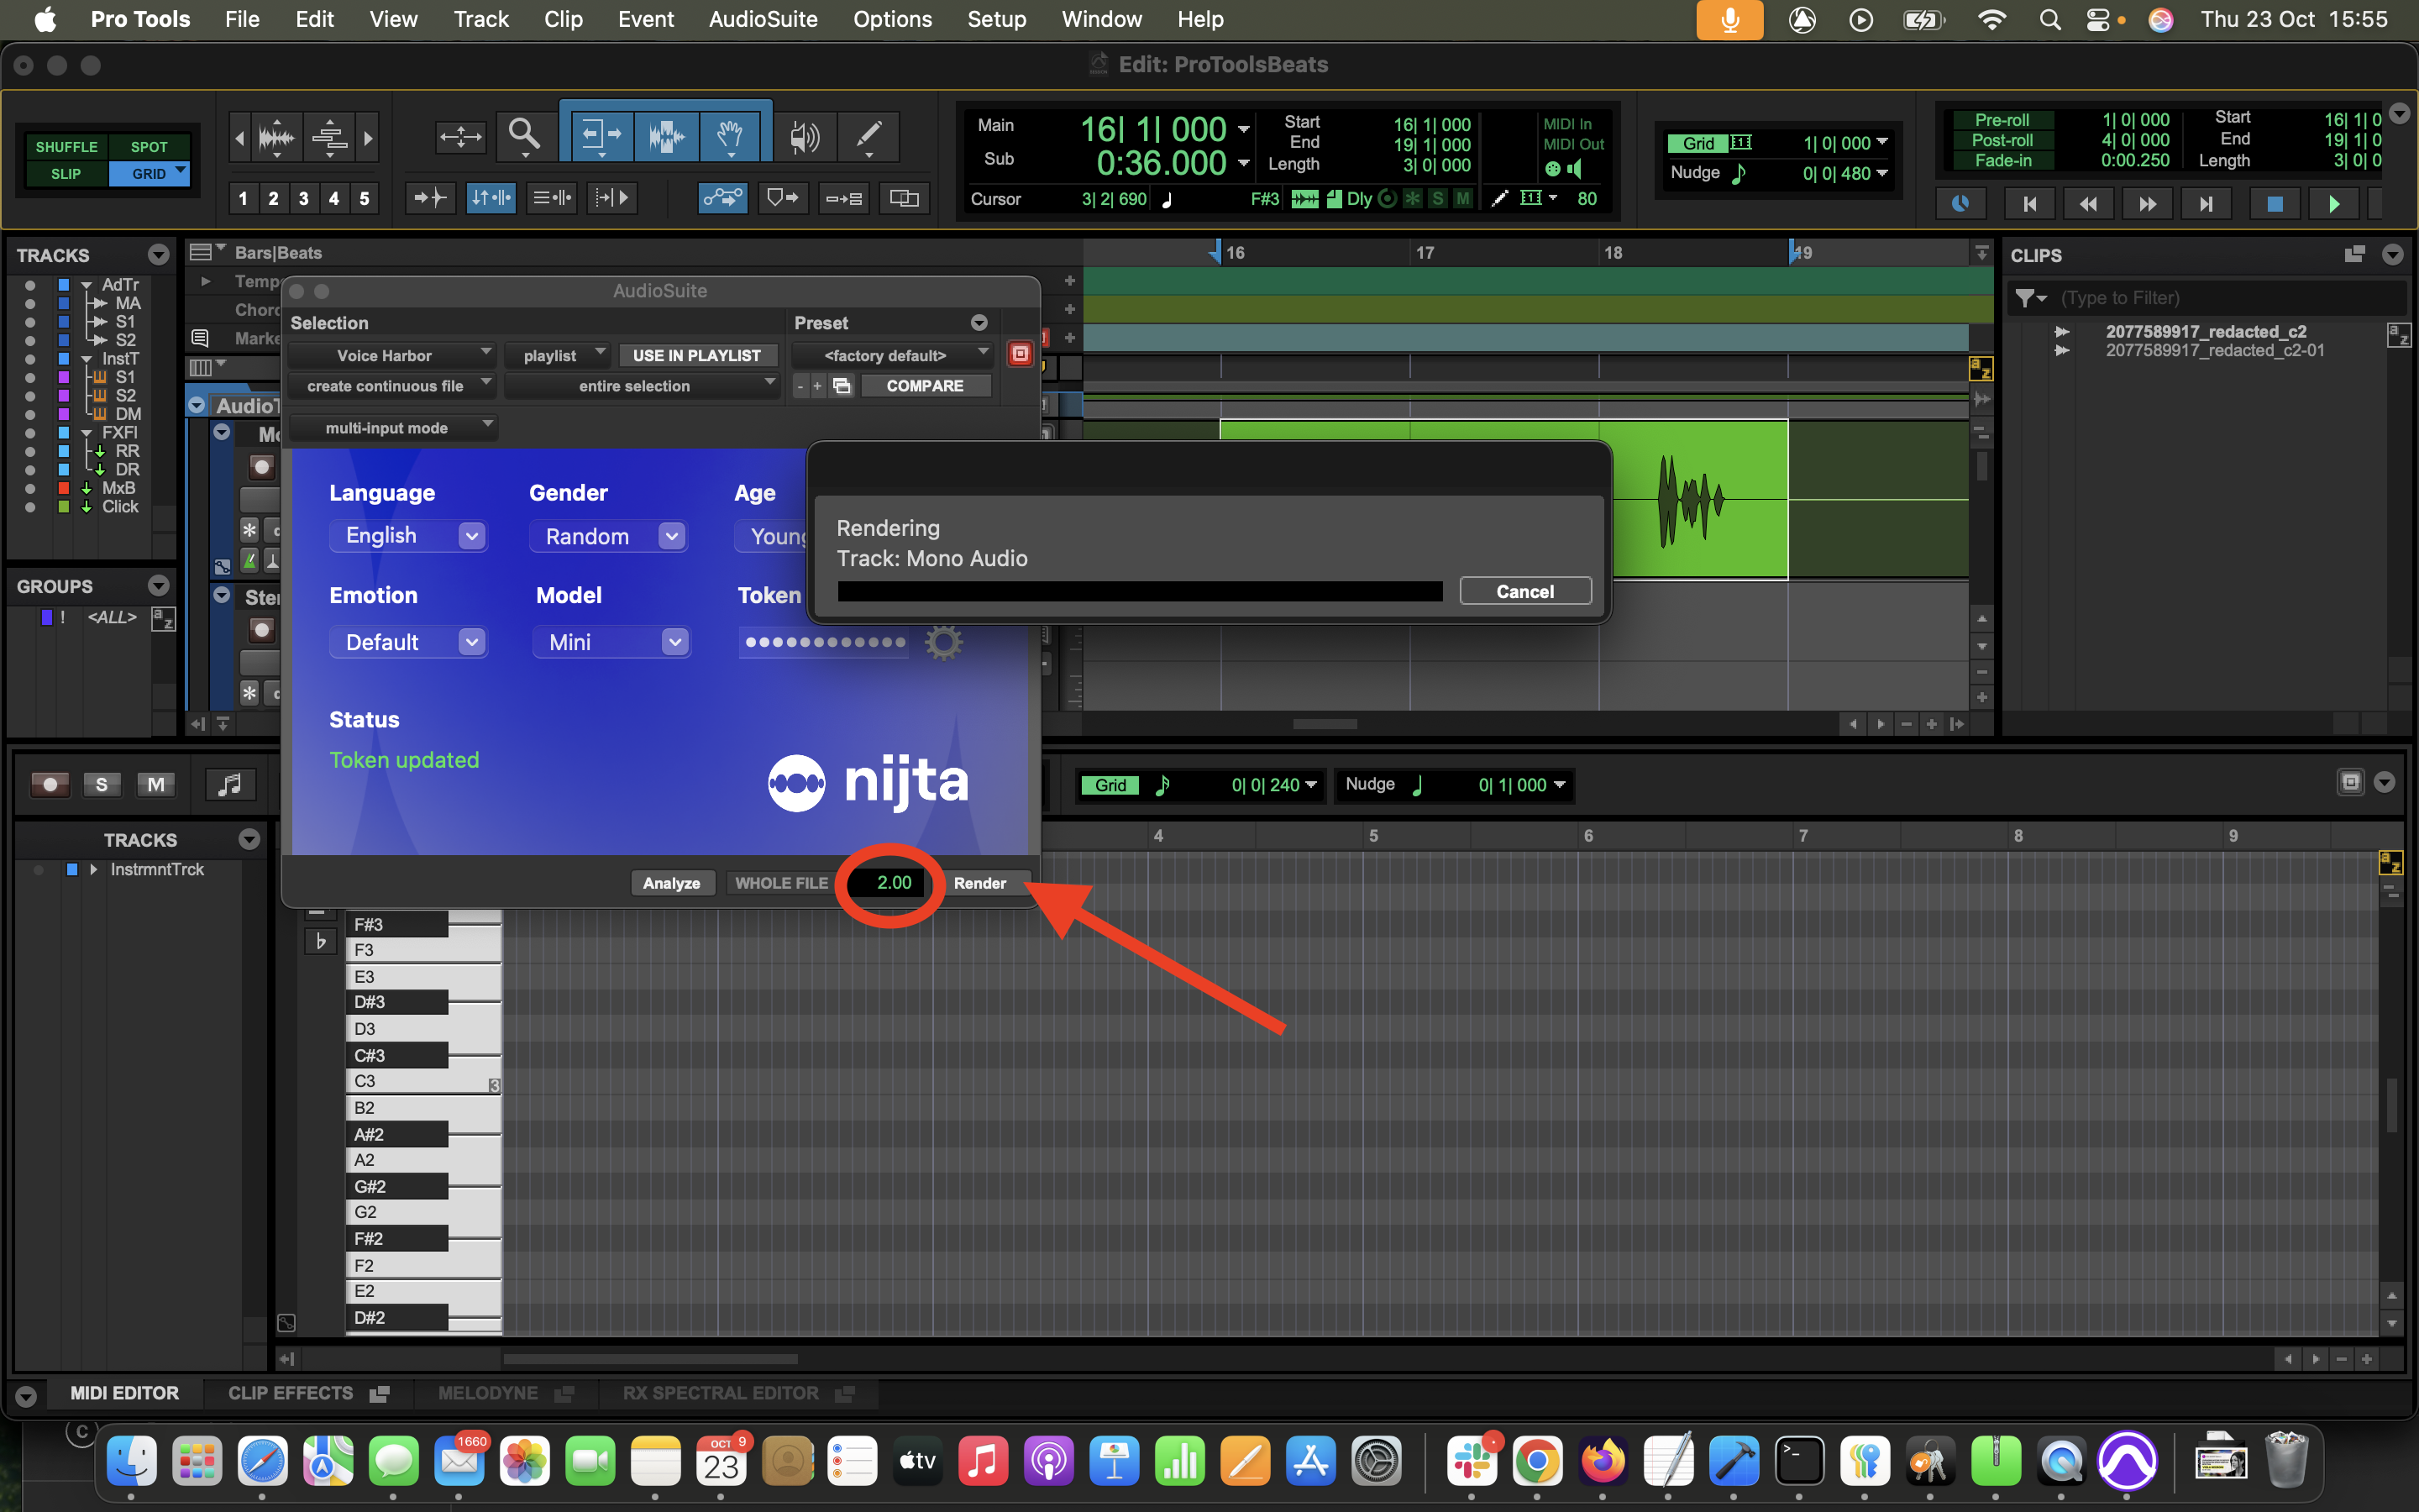Select the Pencil tool
Screen dimensions: 2419x1512
868,134
